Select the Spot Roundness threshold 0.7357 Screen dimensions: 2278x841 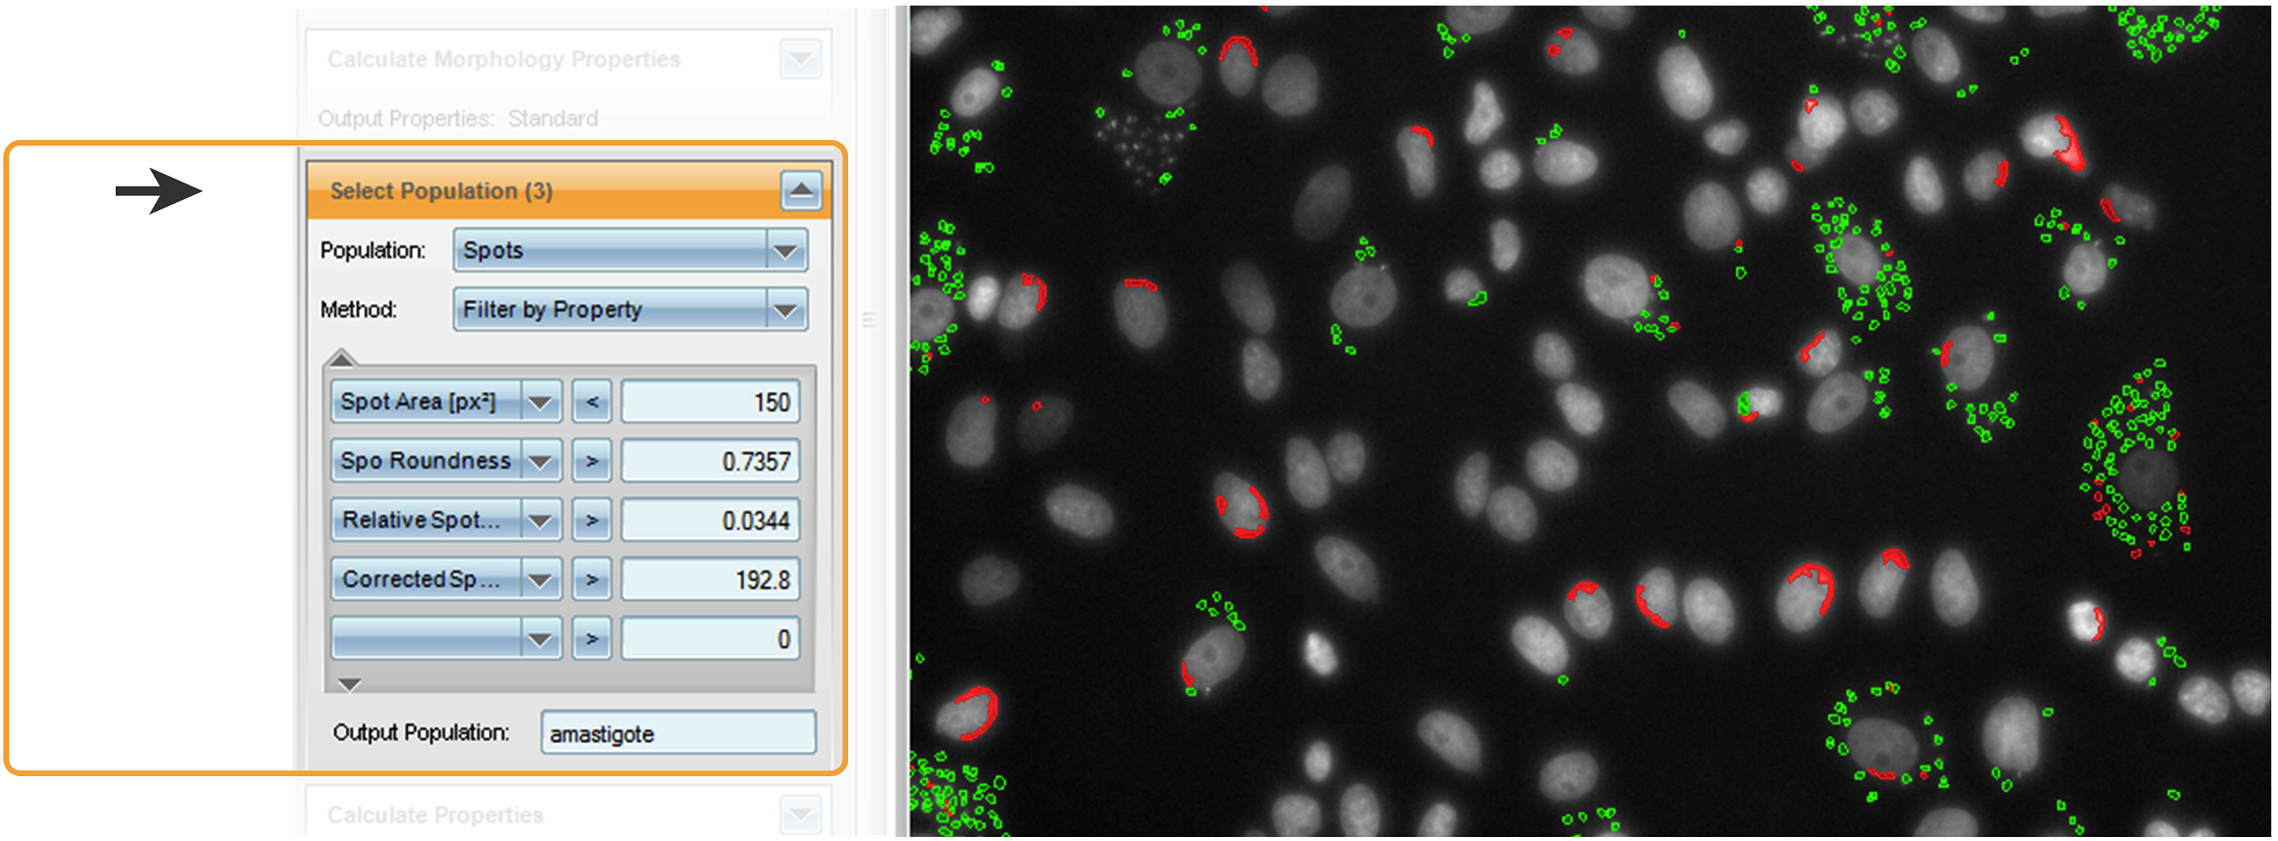pos(710,460)
